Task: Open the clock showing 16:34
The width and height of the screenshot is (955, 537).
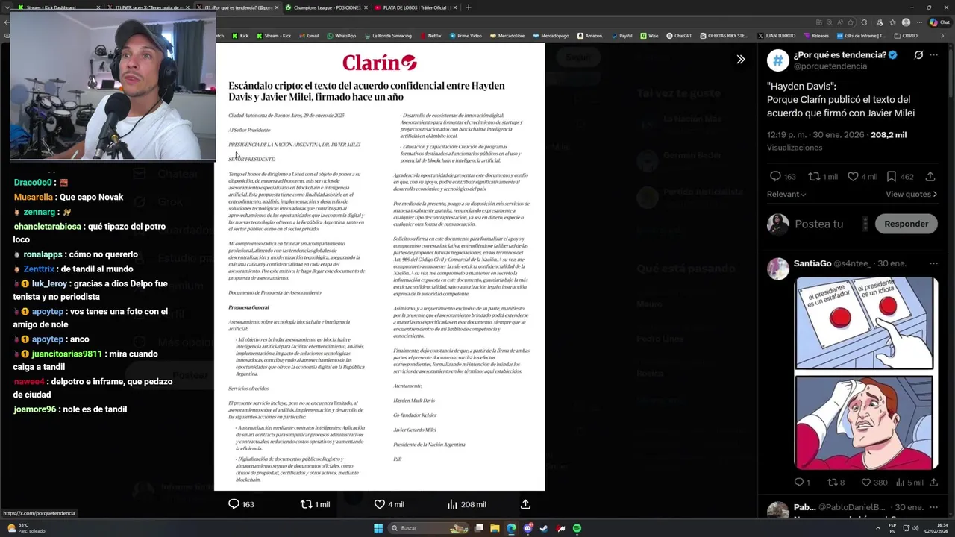Action: [x=936, y=528]
